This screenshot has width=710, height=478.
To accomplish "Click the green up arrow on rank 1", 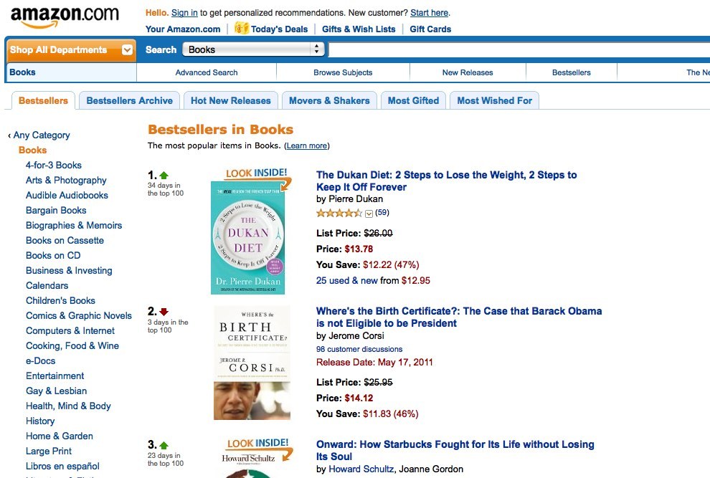I will coord(164,175).
